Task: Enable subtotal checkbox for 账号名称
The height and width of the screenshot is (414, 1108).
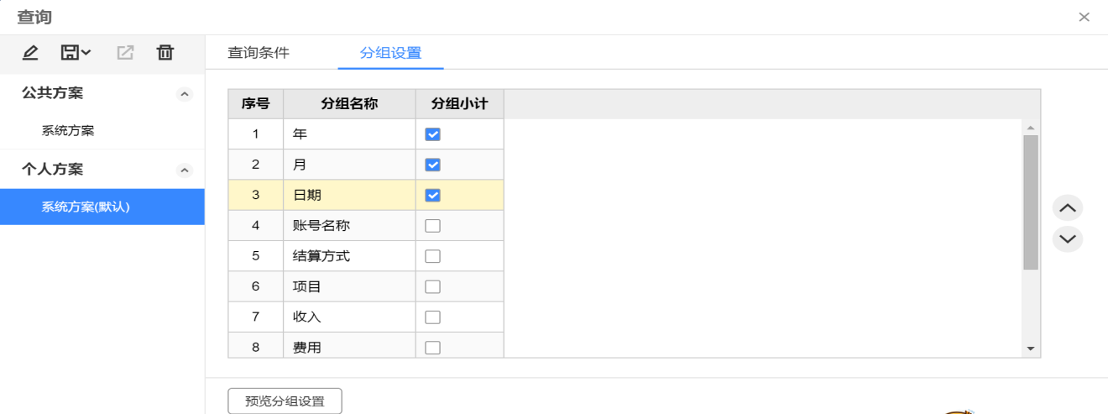Action: pyautogui.click(x=433, y=225)
